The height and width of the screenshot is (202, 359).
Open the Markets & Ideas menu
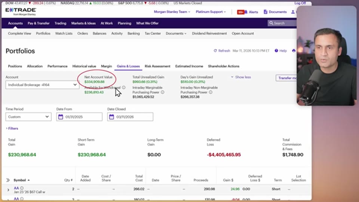(x=83, y=23)
